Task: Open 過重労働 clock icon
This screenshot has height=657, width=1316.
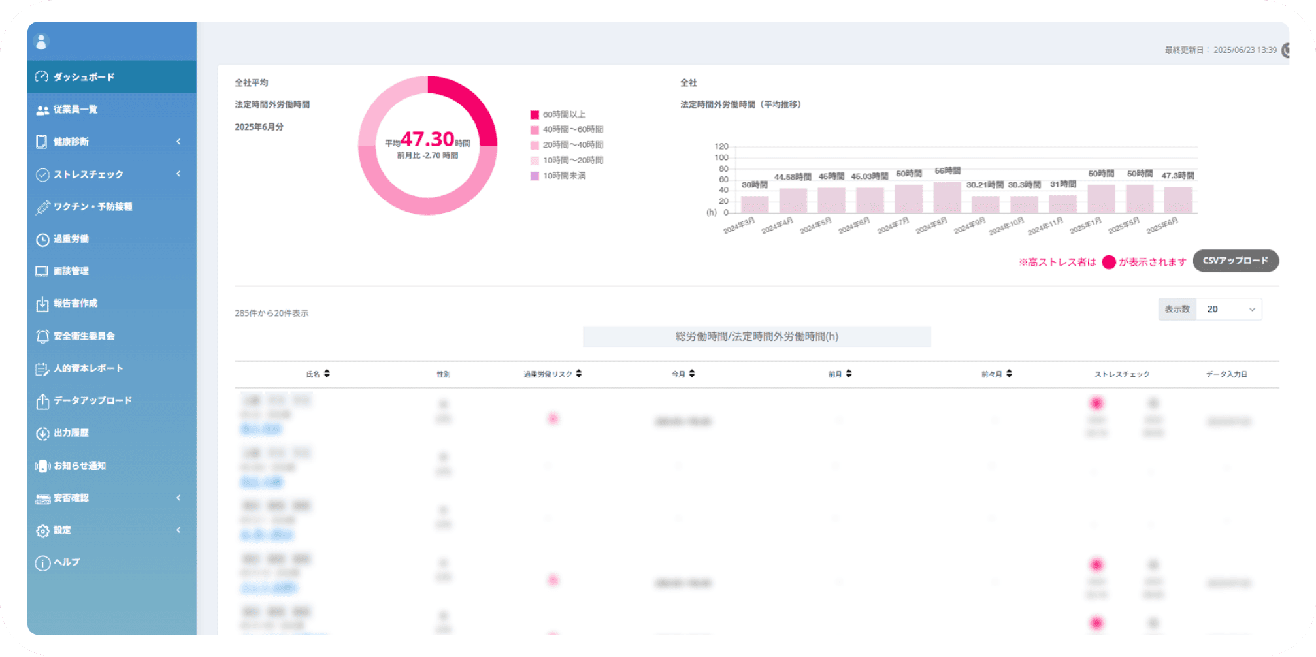Action: coord(42,240)
